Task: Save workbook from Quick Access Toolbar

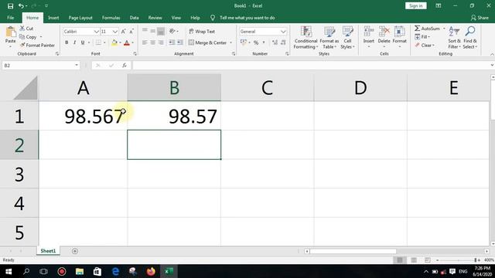Action: 10,5
